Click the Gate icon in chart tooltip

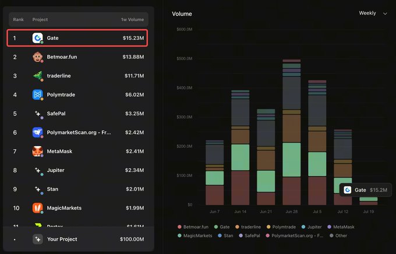pyautogui.click(x=348, y=190)
